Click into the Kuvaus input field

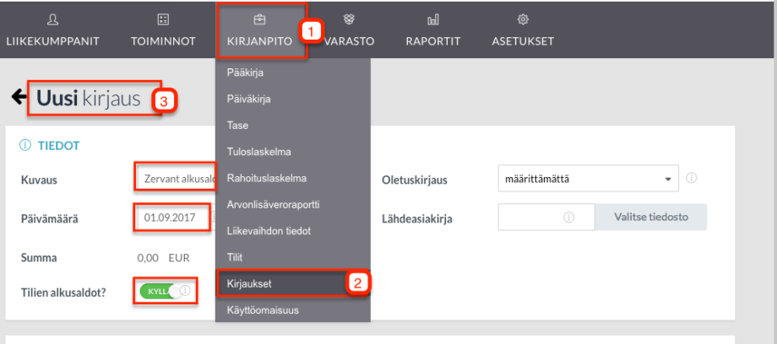coord(176,180)
